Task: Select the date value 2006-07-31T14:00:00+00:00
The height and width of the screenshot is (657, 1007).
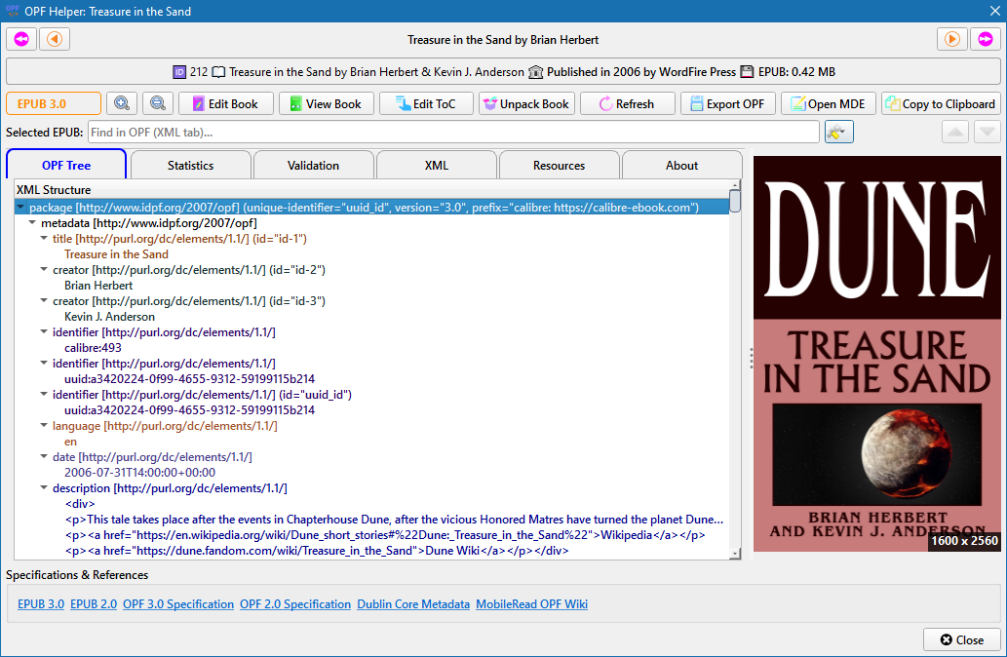Action: pos(139,472)
